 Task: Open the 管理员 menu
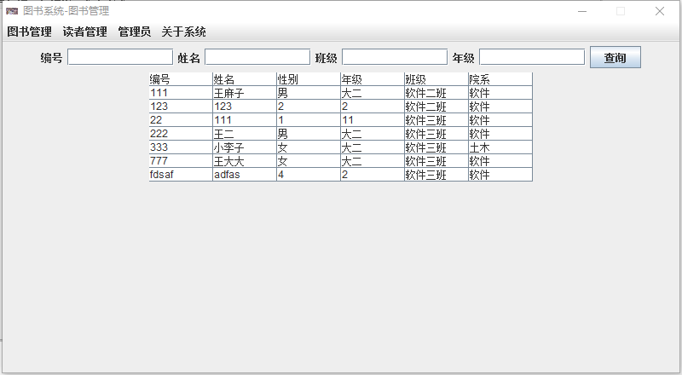[x=135, y=32]
